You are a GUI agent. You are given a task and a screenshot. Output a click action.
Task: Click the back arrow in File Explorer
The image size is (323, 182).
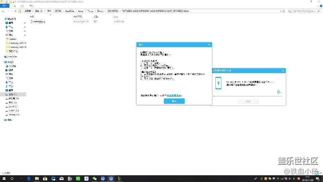coord(3,11)
